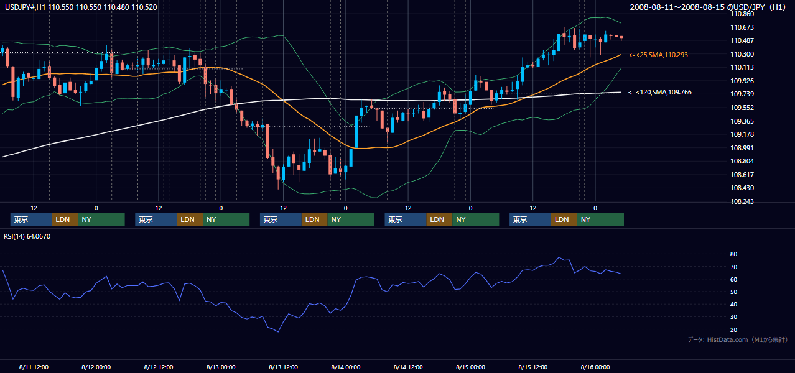The height and width of the screenshot is (373, 795).
Task: Click the 110.673 price axis label
Action: [743, 27]
